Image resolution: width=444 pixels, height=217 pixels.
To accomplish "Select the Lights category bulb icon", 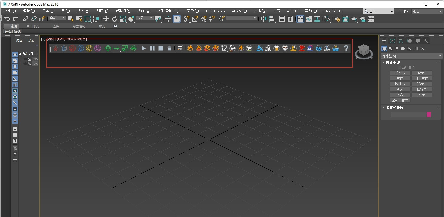I will pyautogui.click(x=397, y=49).
